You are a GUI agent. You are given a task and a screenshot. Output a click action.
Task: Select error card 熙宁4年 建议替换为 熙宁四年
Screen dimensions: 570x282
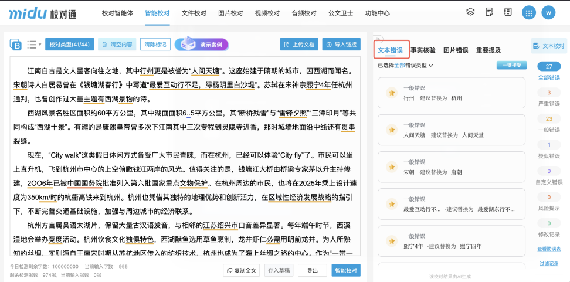452,242
